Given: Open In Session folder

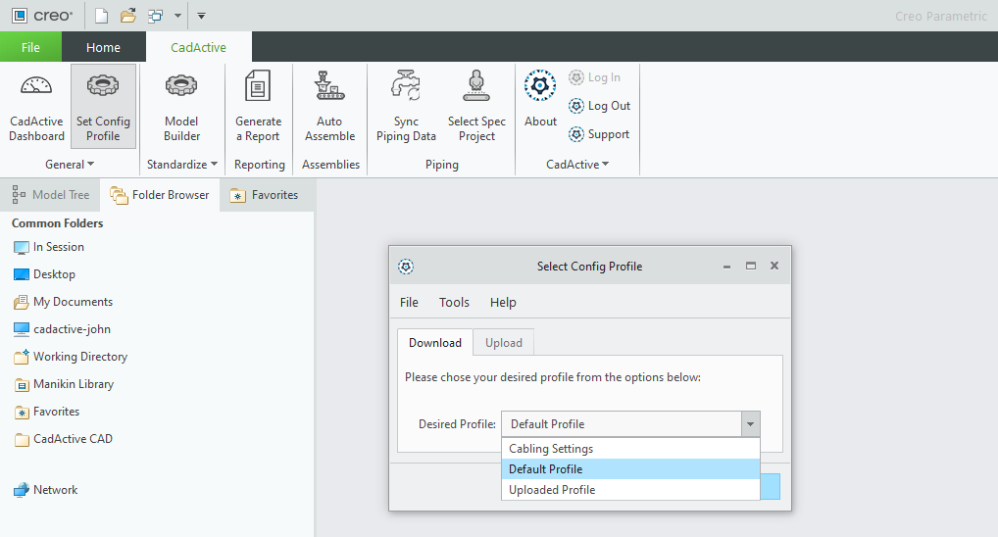Looking at the screenshot, I should pyautogui.click(x=48, y=247).
